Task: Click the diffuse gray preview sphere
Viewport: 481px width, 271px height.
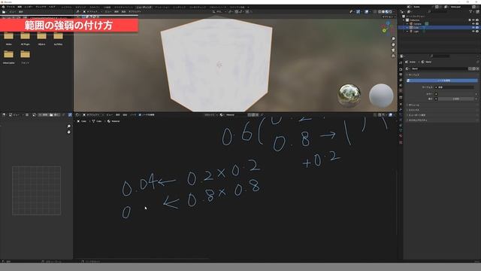Action: click(381, 96)
